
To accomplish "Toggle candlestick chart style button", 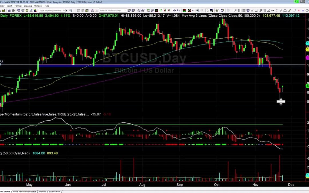I will [165, 10].
